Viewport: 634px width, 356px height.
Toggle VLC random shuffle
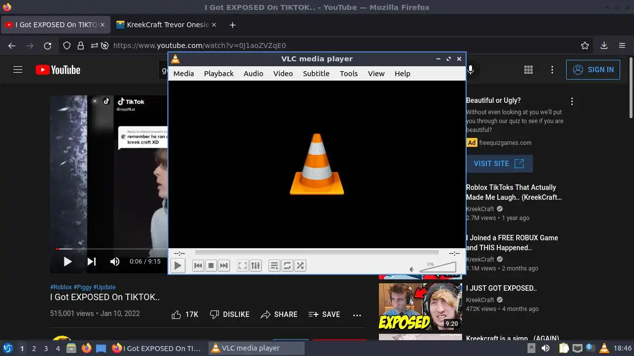300,266
